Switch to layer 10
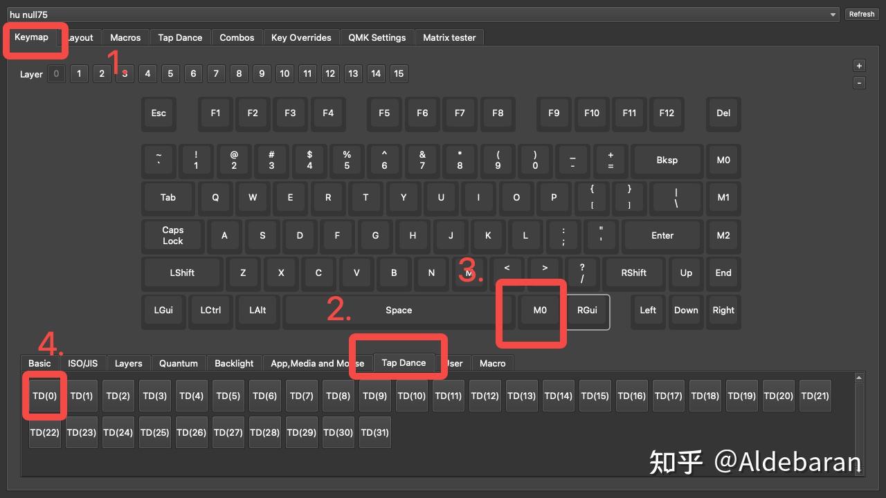886x498 pixels. pos(284,73)
